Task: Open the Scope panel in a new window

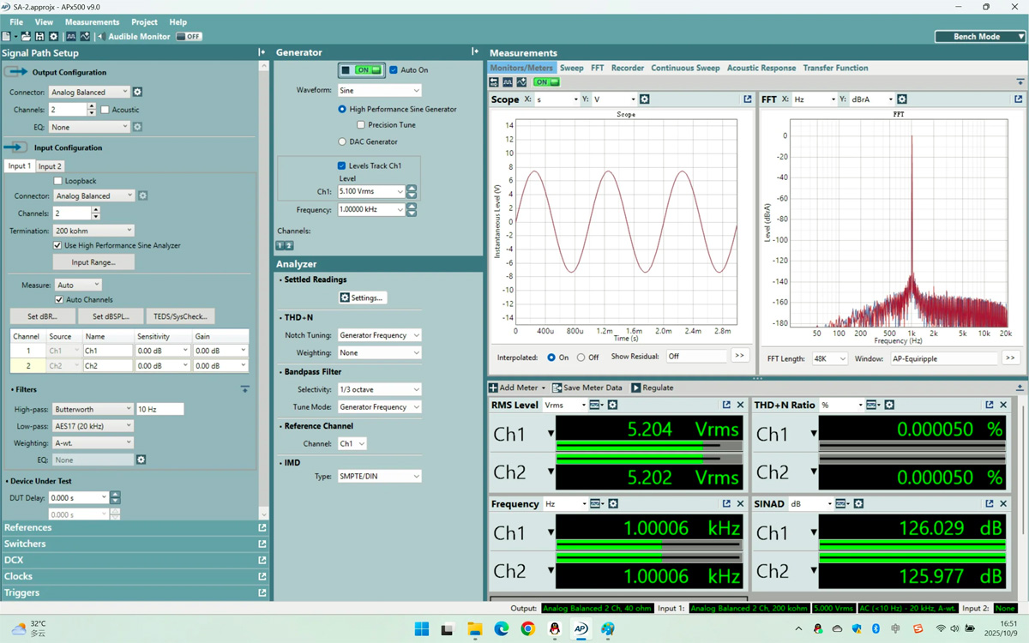Action: pyautogui.click(x=747, y=99)
